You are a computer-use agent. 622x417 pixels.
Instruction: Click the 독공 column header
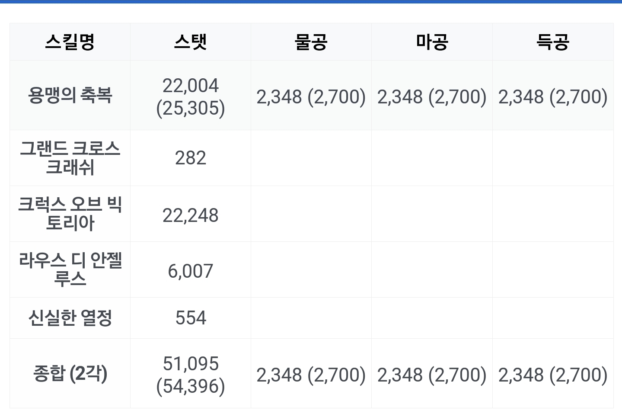pos(553,42)
